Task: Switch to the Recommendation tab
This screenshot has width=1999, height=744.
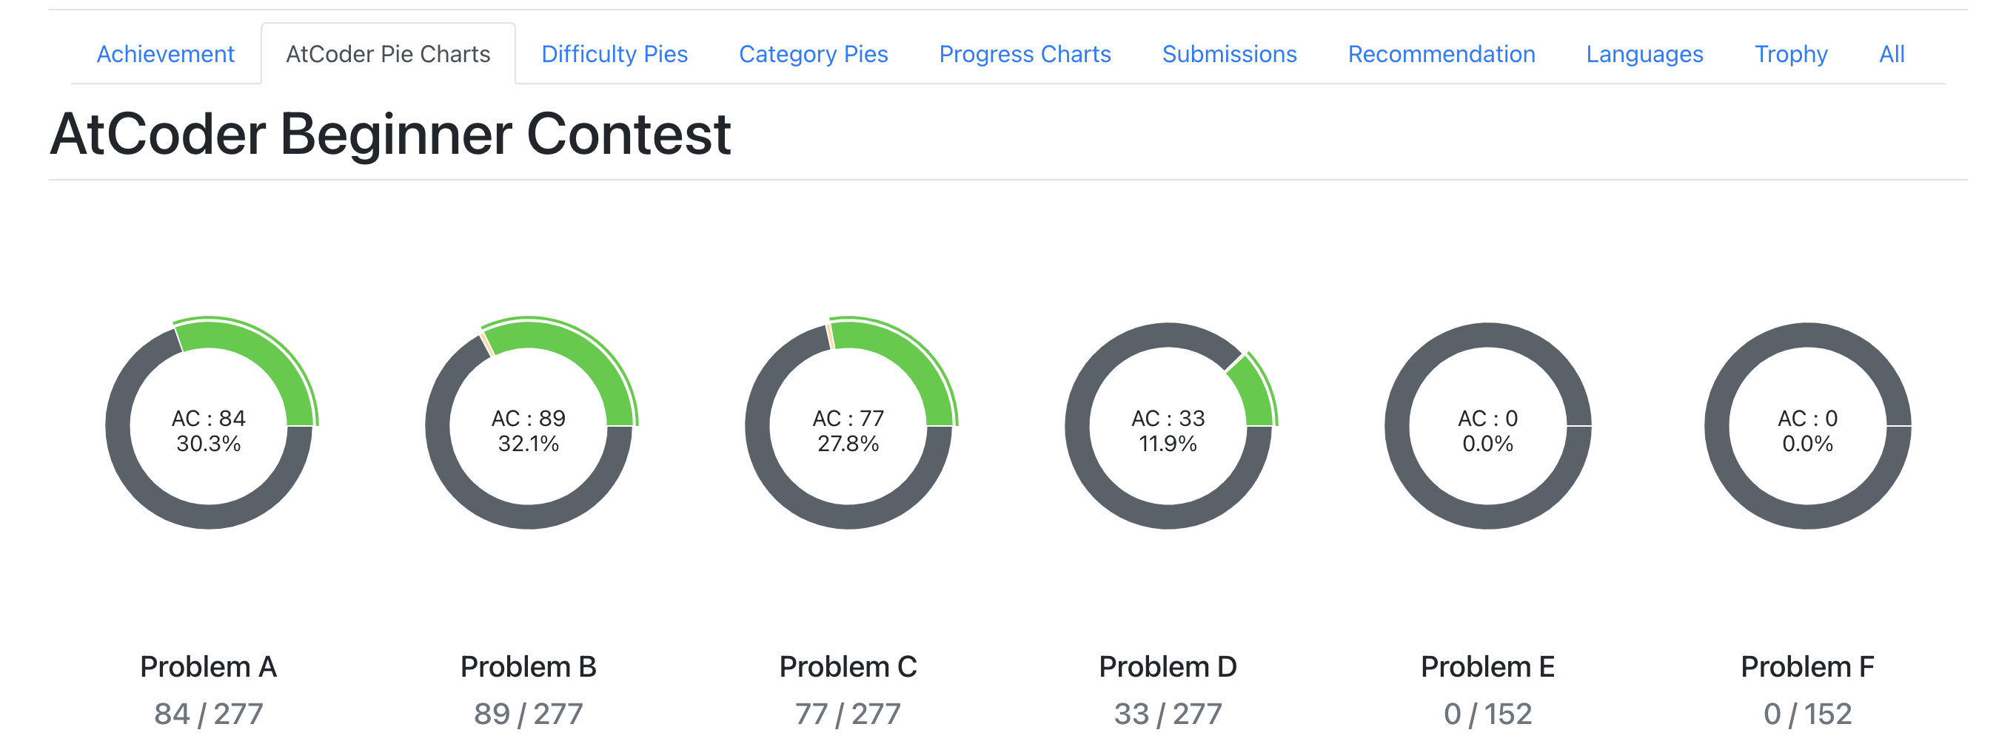Action: (x=1441, y=54)
